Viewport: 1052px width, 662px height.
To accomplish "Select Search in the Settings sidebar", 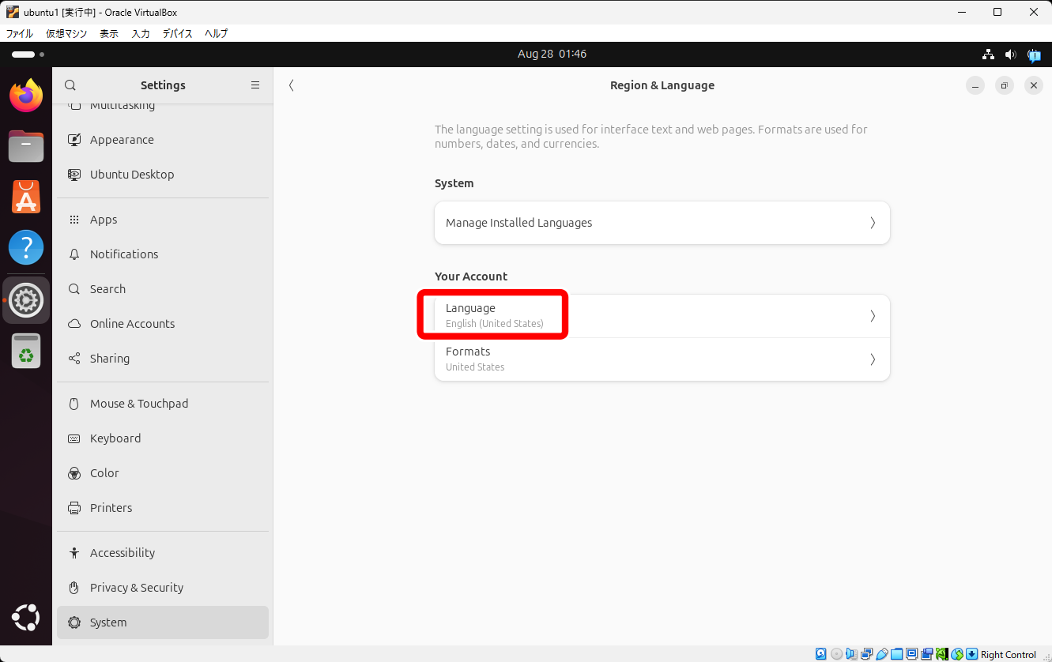I will click(x=163, y=289).
